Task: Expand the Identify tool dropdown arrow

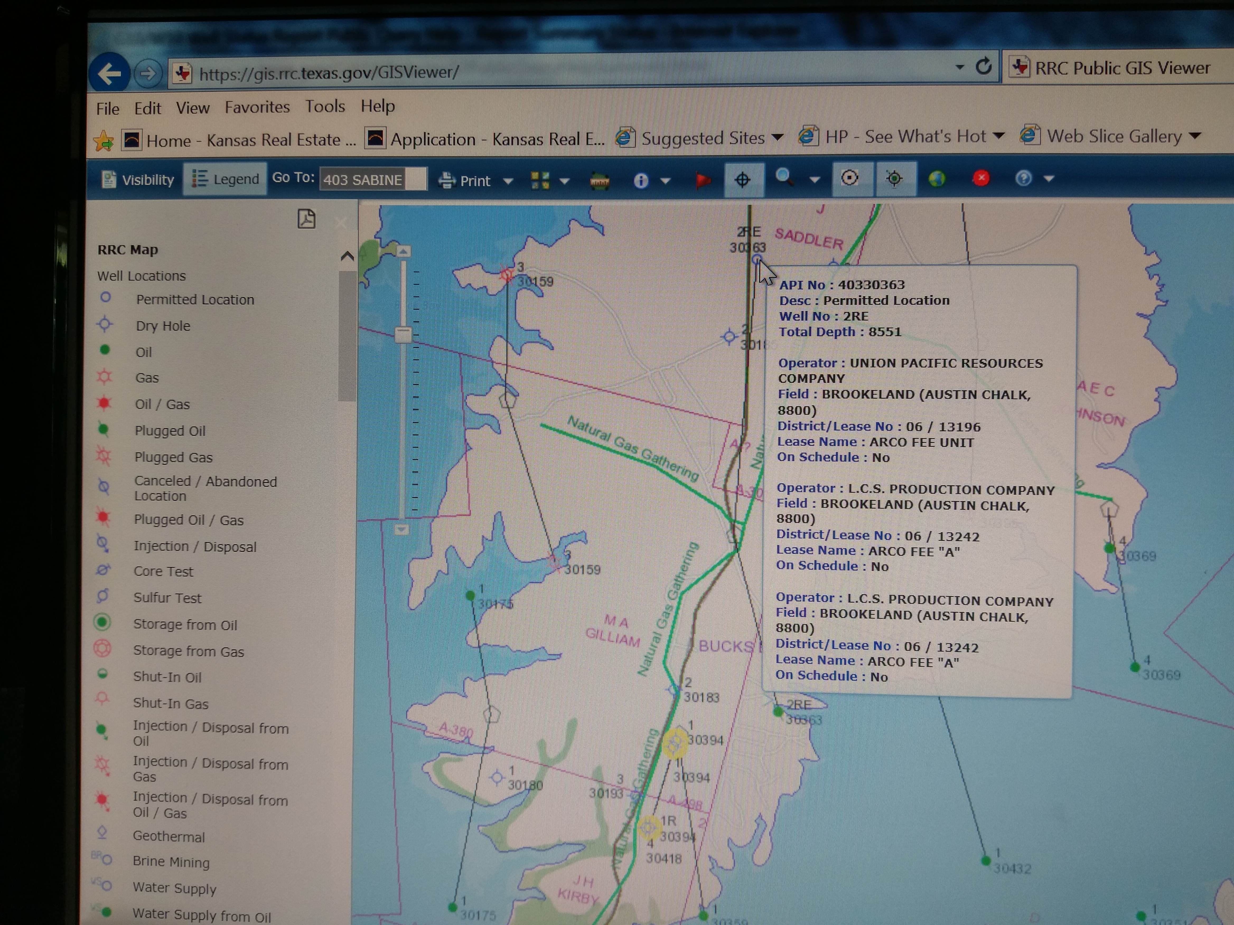Action: (666, 181)
